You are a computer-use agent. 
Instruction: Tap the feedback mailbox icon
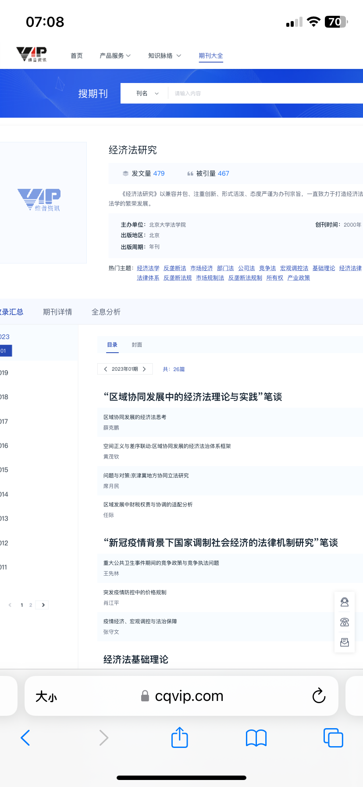click(x=345, y=643)
